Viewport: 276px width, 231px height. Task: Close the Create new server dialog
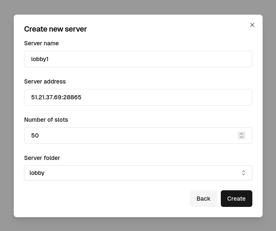252,25
